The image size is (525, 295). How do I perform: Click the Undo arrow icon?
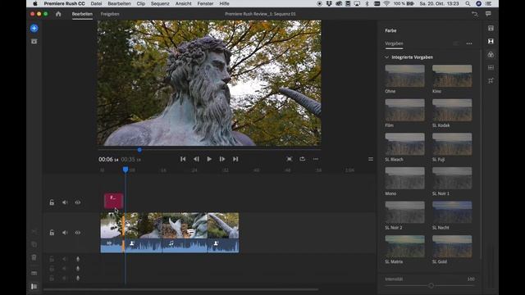(475, 14)
